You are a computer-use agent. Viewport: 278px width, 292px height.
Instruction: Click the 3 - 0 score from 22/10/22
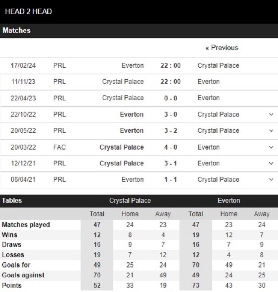170,114
